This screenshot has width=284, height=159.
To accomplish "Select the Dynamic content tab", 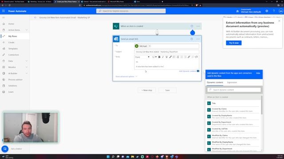I will [215, 83].
